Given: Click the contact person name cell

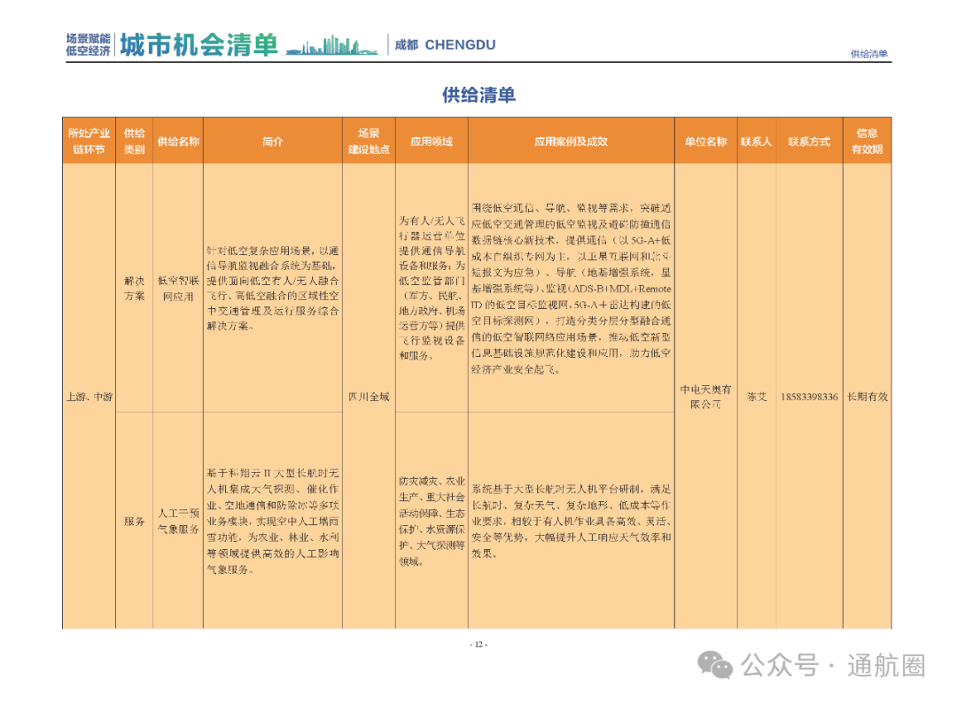Looking at the screenshot, I should point(757,397).
